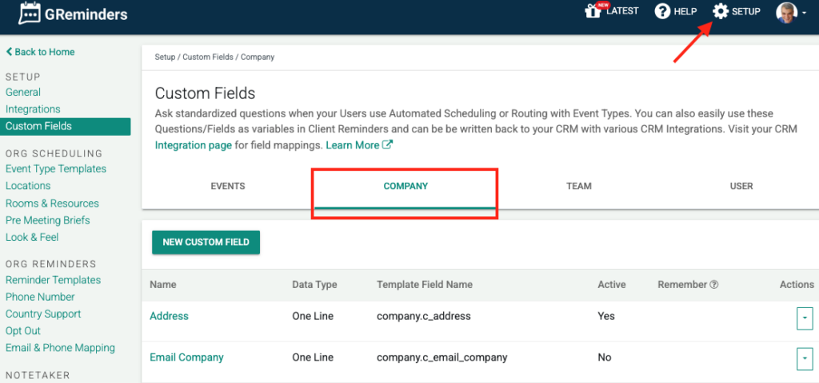
Task: Click the Help question mark icon
Action: click(662, 11)
